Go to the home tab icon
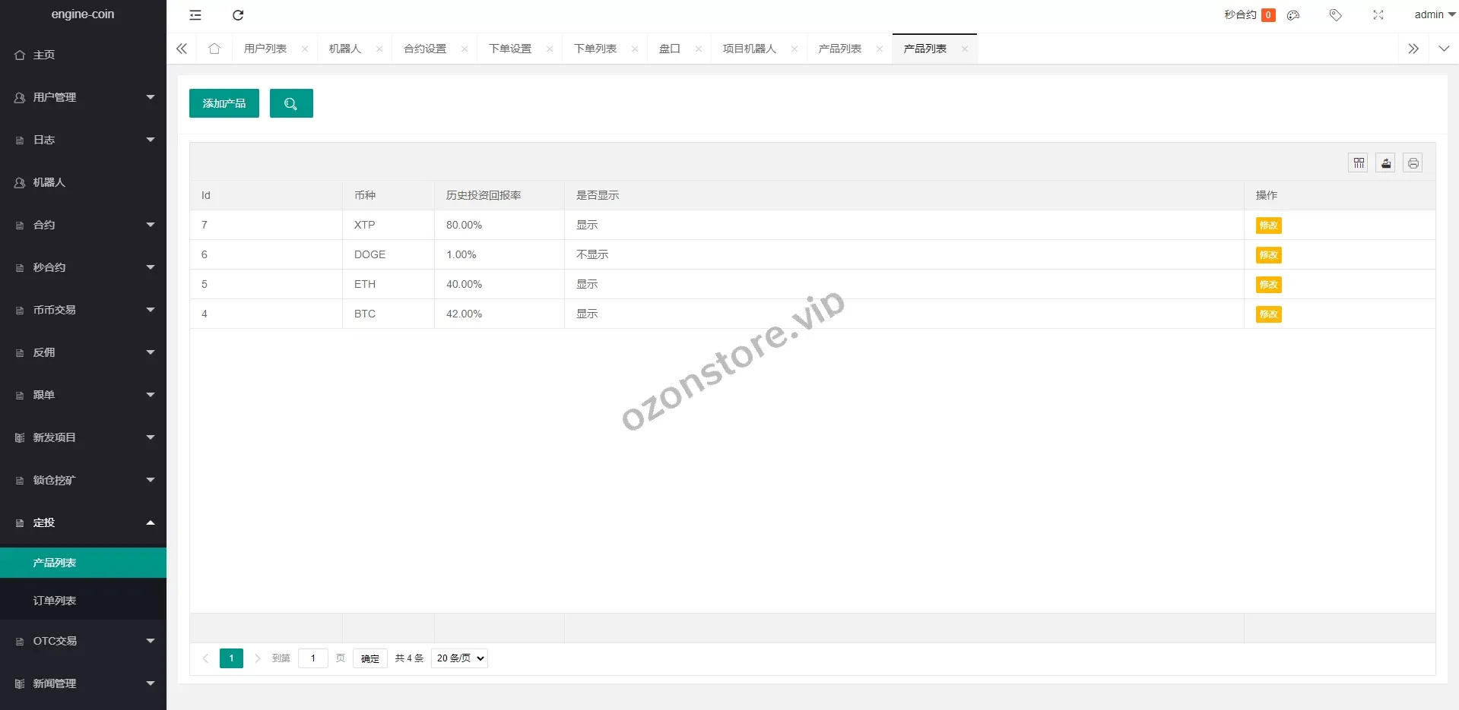The width and height of the screenshot is (1459, 710). click(x=214, y=49)
